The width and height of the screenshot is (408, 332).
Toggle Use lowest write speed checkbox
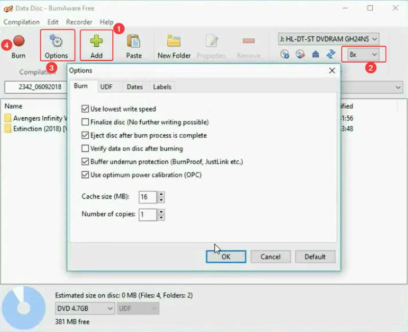point(85,109)
